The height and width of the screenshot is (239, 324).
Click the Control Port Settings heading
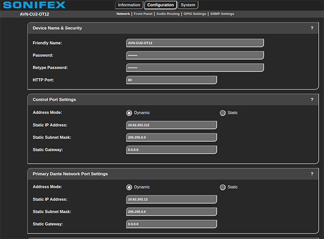pyautogui.click(x=55, y=100)
